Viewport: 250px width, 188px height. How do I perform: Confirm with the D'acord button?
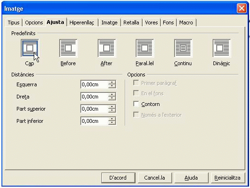118,178
